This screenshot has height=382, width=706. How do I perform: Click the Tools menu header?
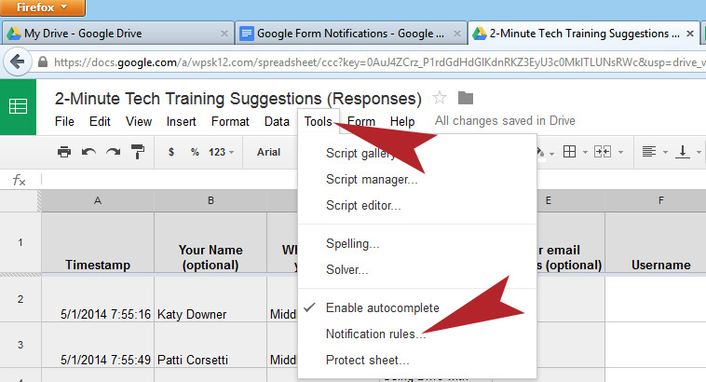319,122
